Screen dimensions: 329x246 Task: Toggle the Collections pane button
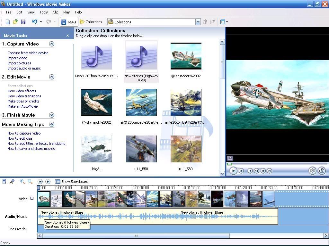(91, 22)
